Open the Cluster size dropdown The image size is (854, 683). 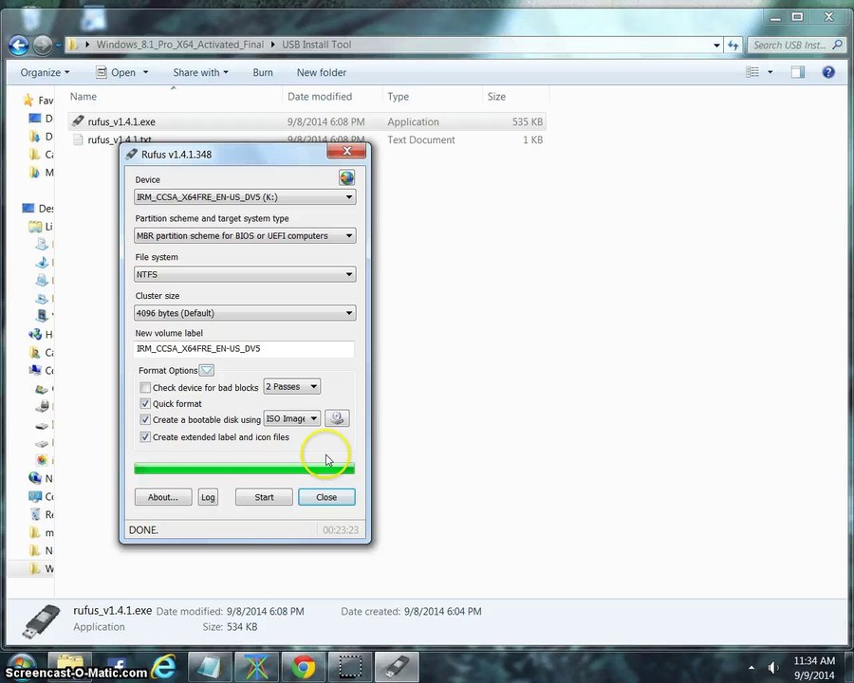[245, 313]
